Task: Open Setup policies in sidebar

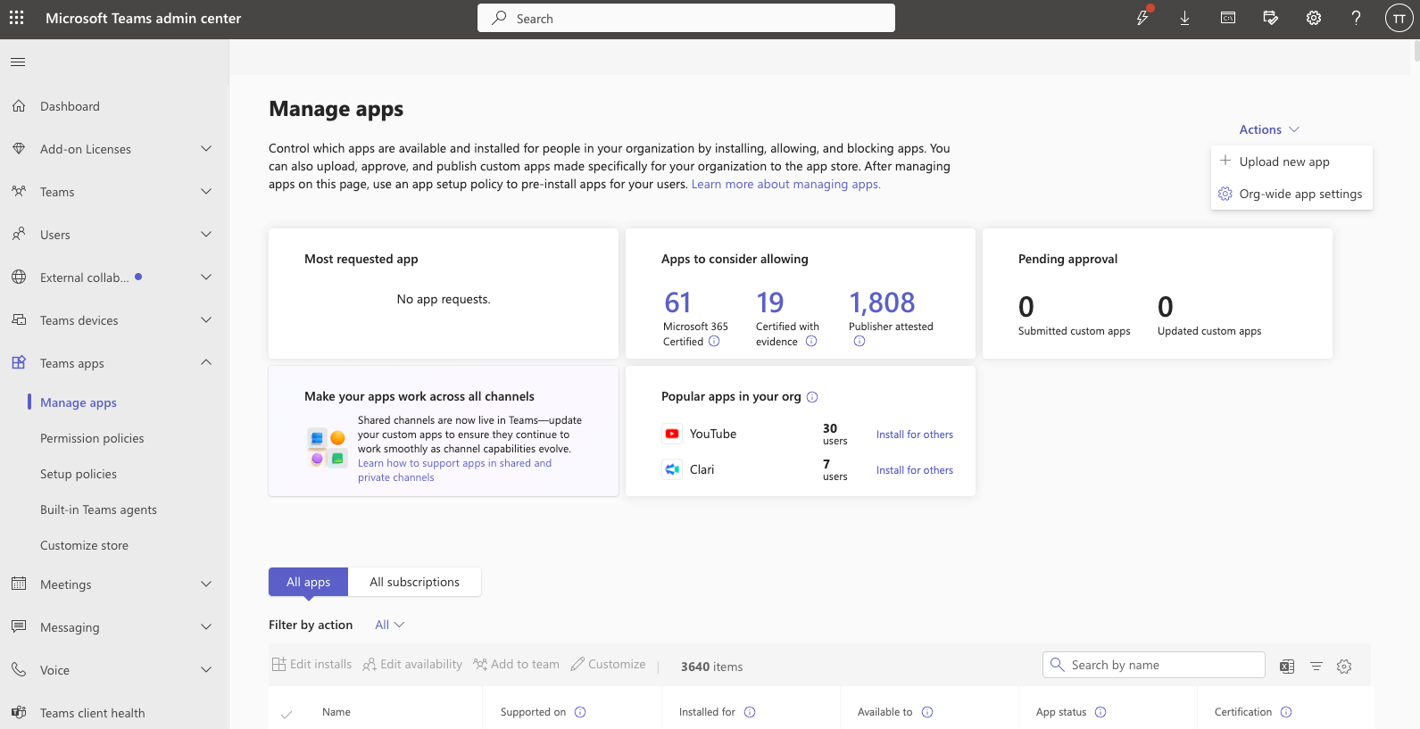Action: tap(79, 474)
